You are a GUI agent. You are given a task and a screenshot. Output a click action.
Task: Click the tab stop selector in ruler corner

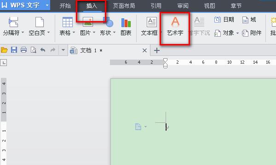4,63
